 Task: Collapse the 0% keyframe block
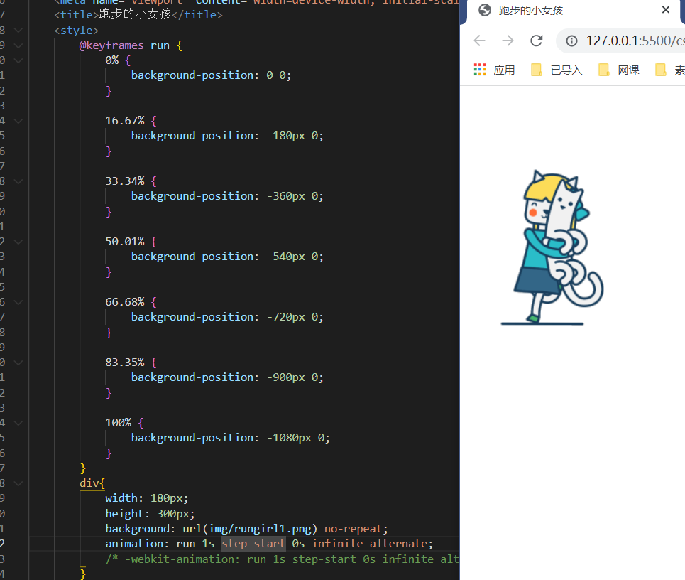pyautogui.click(x=18, y=60)
